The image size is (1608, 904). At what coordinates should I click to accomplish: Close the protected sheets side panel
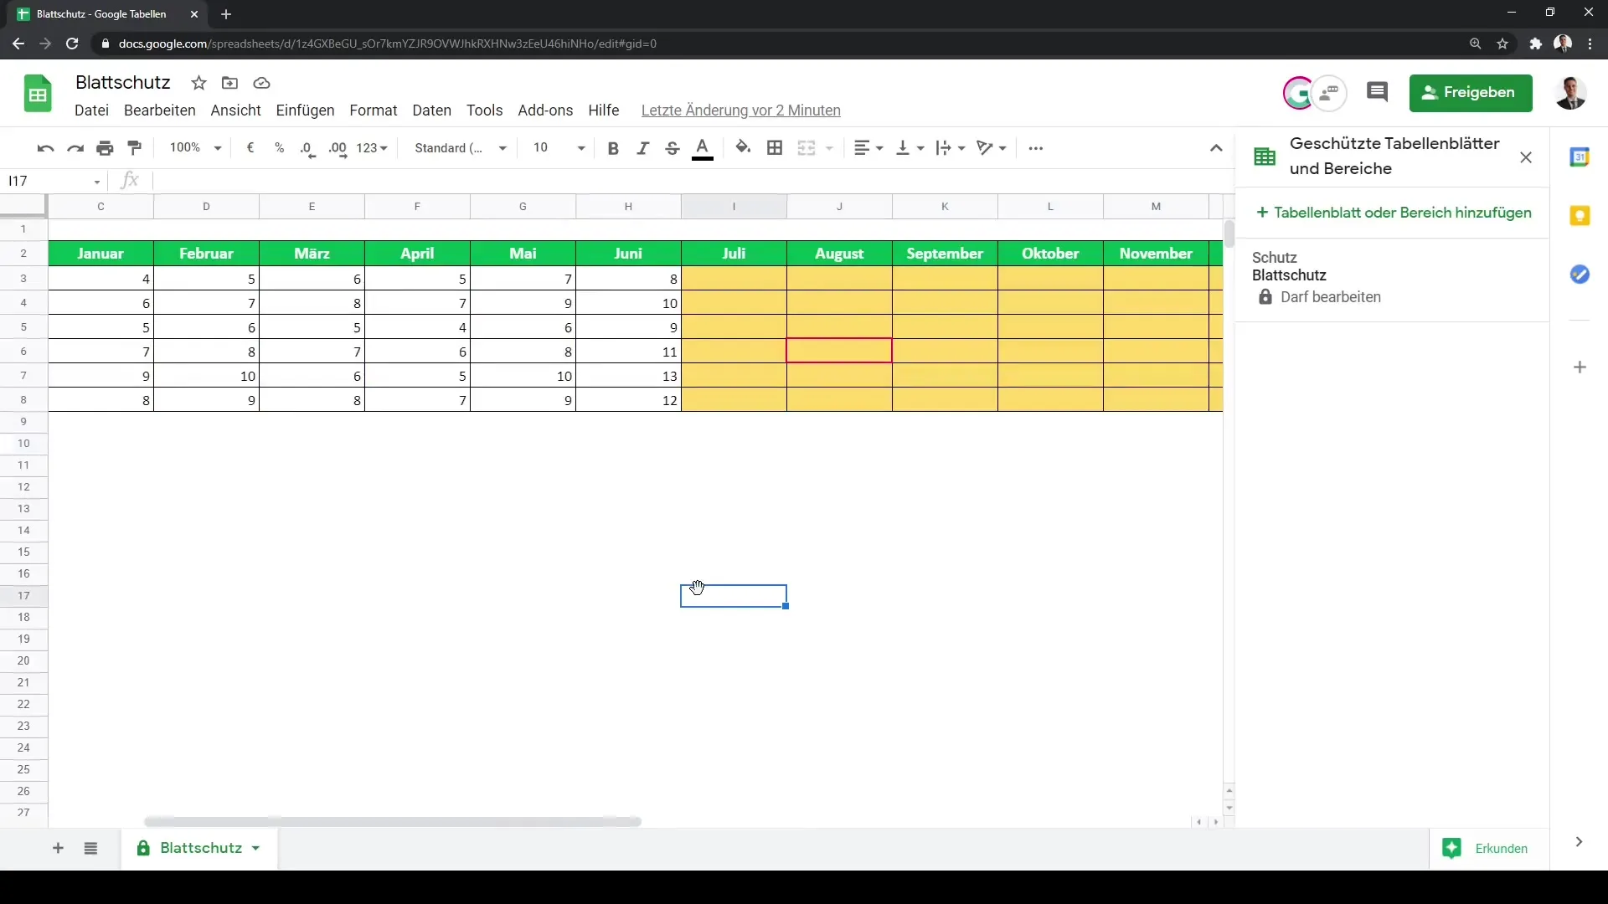pos(1526,157)
